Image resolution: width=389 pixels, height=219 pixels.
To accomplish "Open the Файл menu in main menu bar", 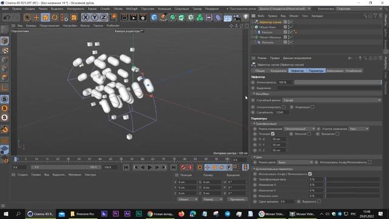I will click(x=5, y=9).
